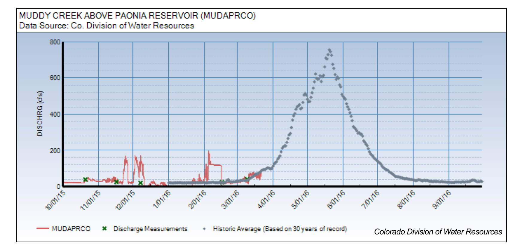Click the 800 y-axis value
Viewport: 522px width, 251px height.
click(55, 42)
